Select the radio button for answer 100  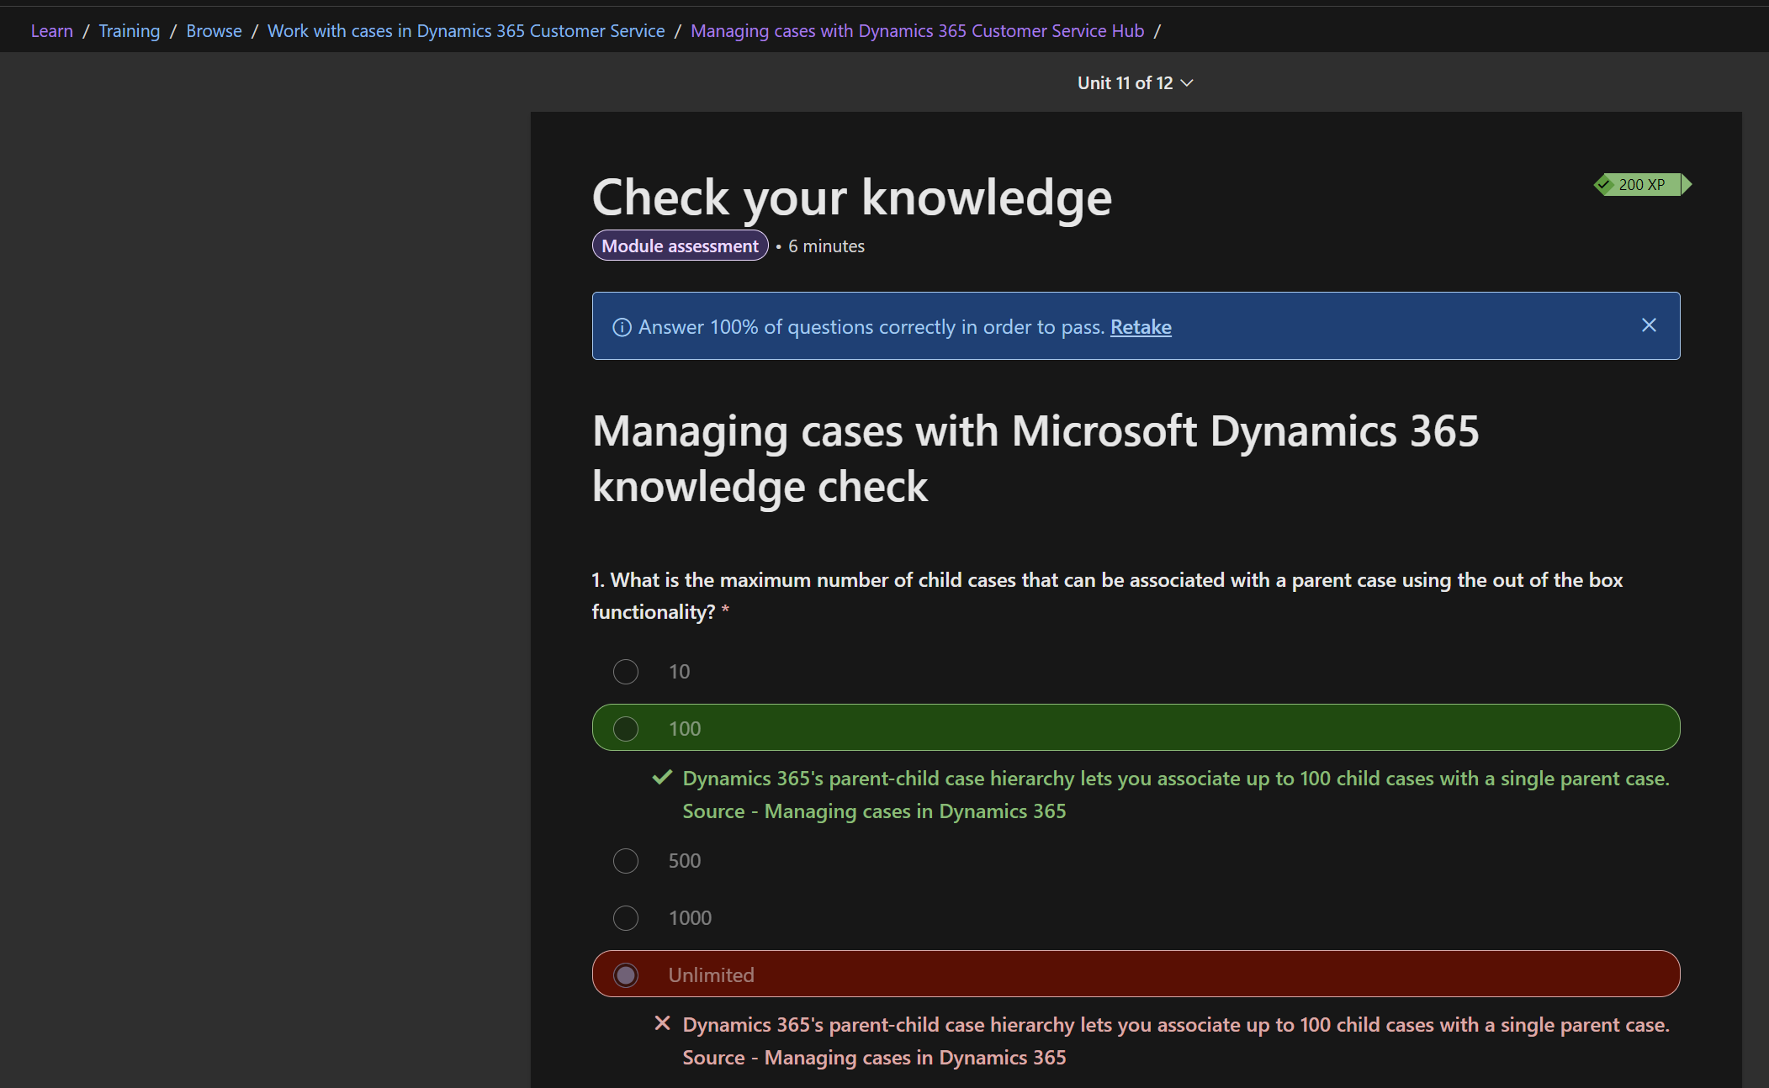coord(627,726)
